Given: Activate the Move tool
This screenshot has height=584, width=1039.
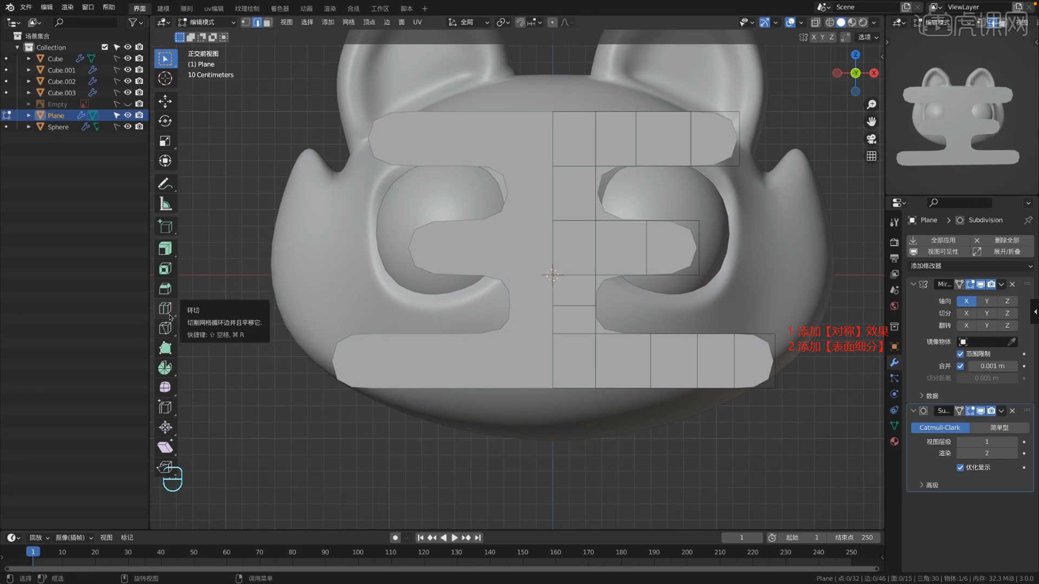Looking at the screenshot, I should coord(165,101).
